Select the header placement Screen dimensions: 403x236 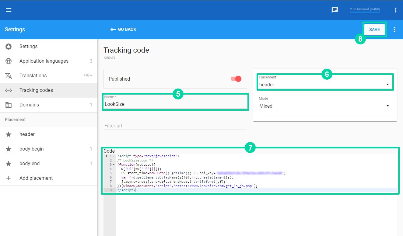[49, 134]
